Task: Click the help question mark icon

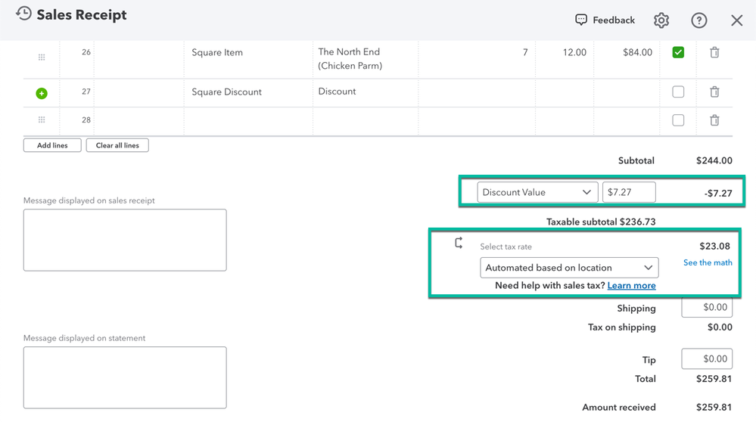Action: (698, 20)
